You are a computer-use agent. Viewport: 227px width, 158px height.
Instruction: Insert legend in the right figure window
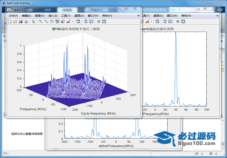tap(170, 21)
